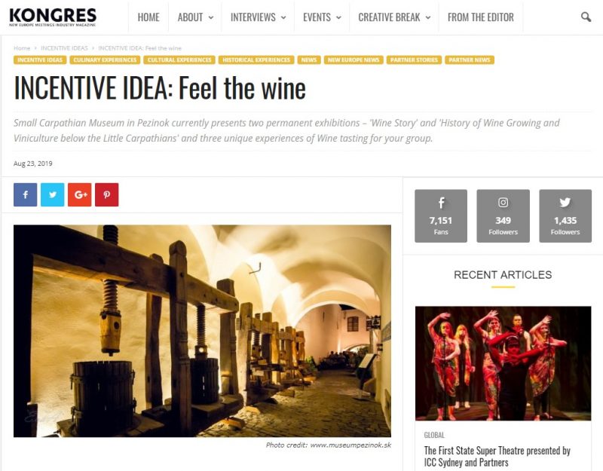Follow Incentive Ideas breadcrumb link

(64, 48)
